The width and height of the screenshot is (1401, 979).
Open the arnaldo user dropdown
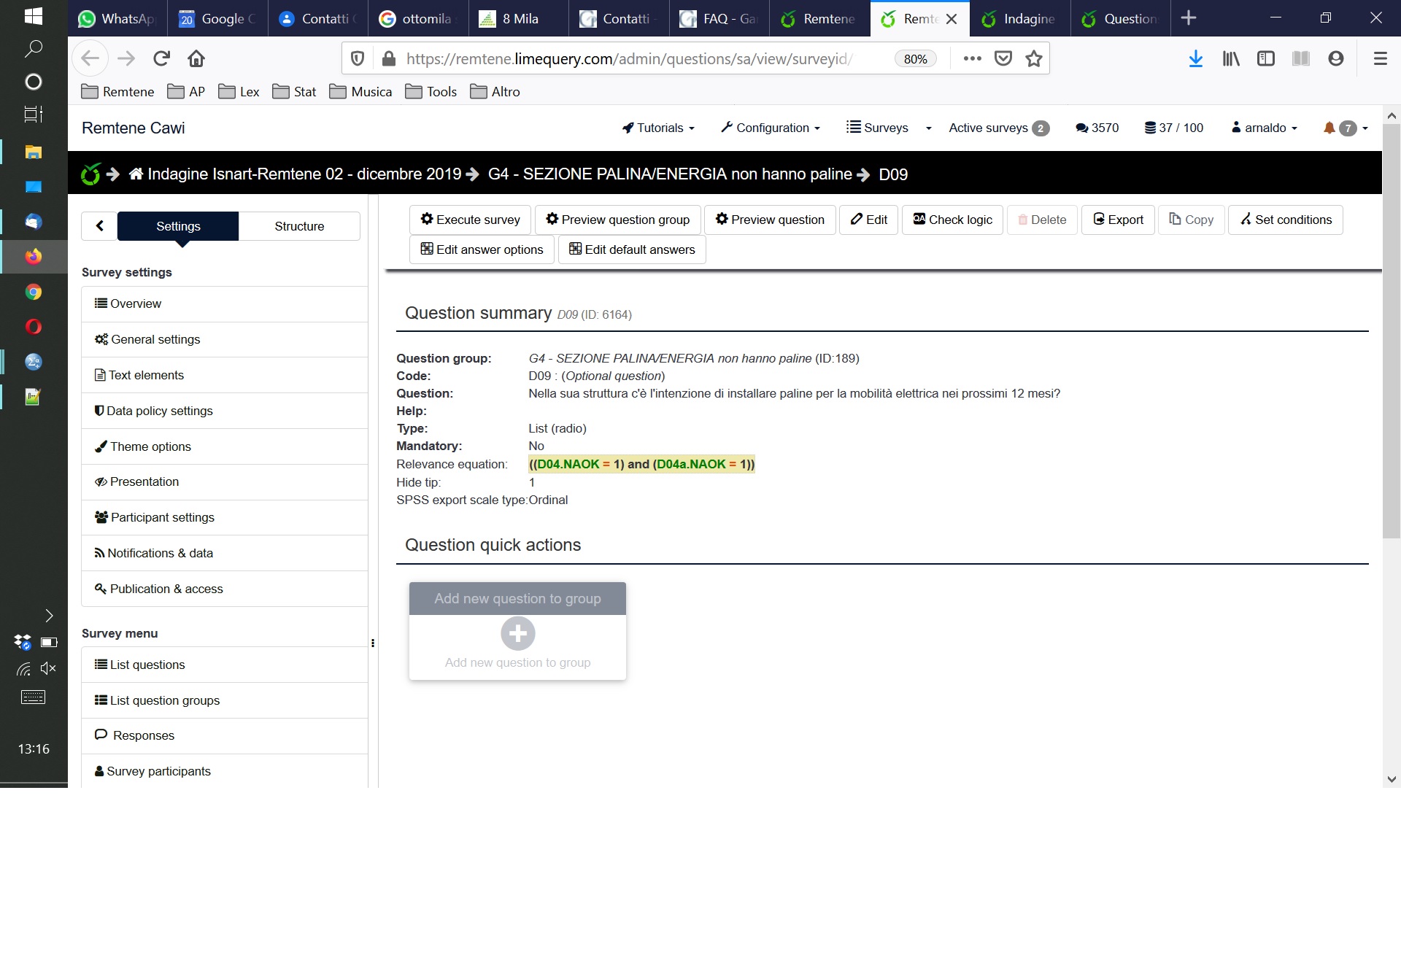pos(1265,128)
